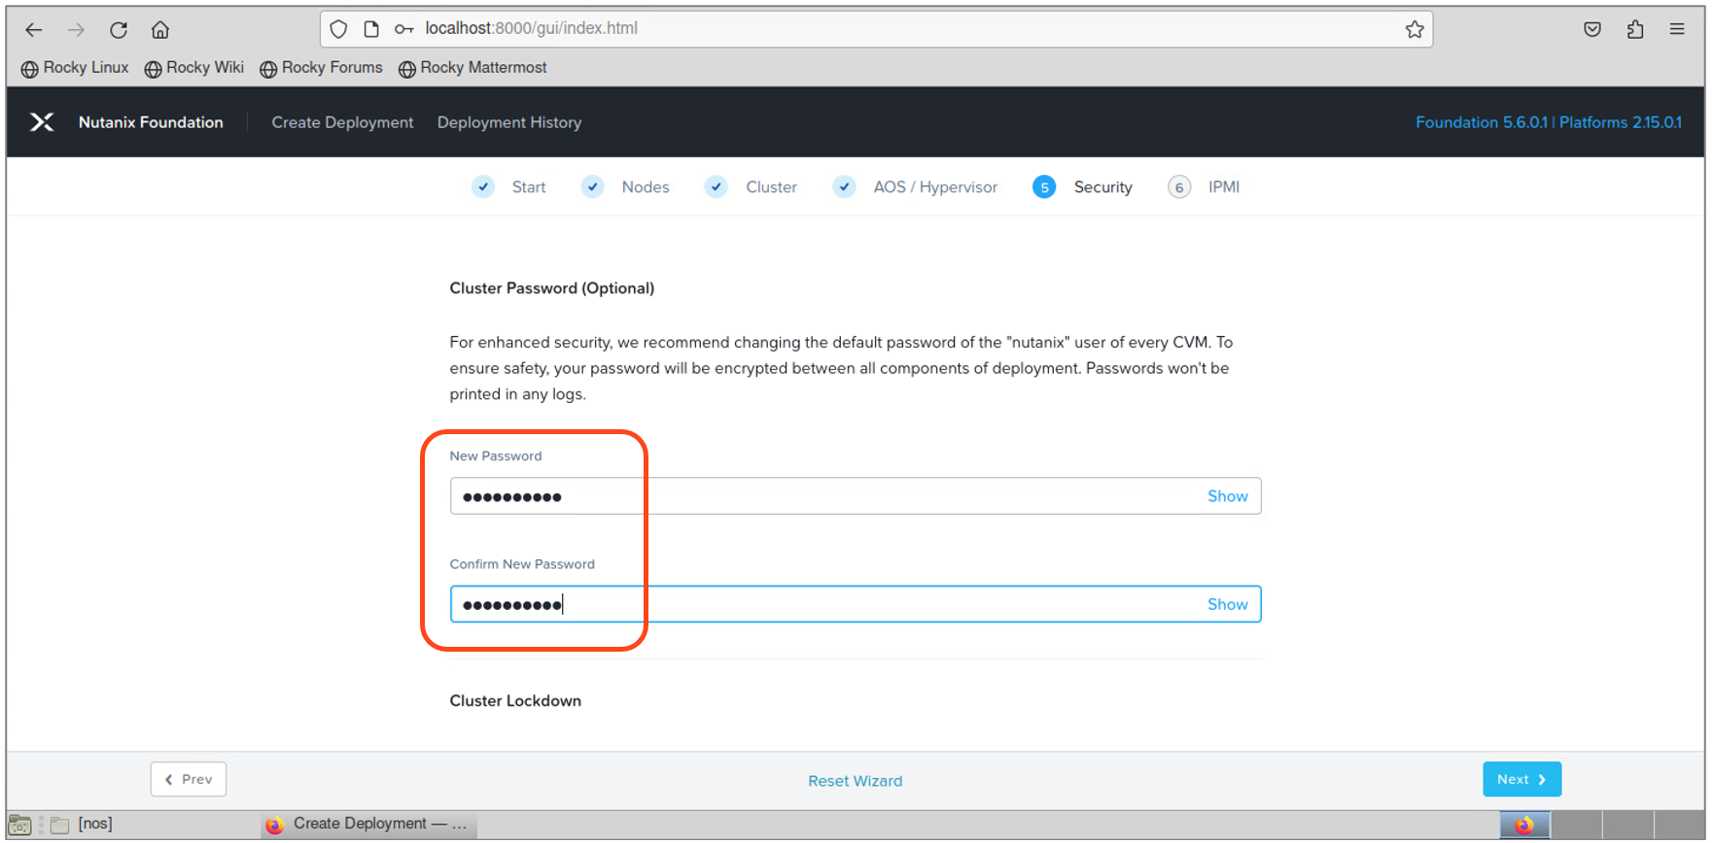Open the Pocket save icon
Screen dimensions: 1713x843
click(x=1592, y=29)
